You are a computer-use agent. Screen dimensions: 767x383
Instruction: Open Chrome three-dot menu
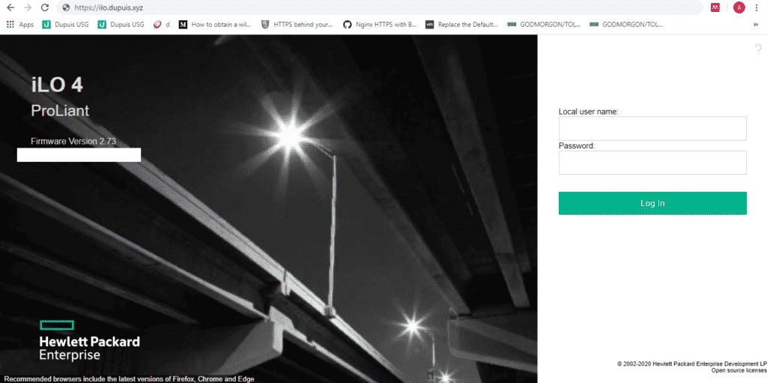click(x=758, y=7)
